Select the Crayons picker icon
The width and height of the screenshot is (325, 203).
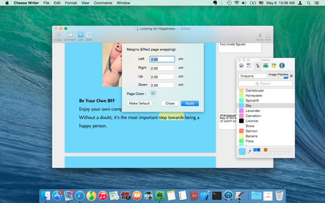tap(274, 66)
